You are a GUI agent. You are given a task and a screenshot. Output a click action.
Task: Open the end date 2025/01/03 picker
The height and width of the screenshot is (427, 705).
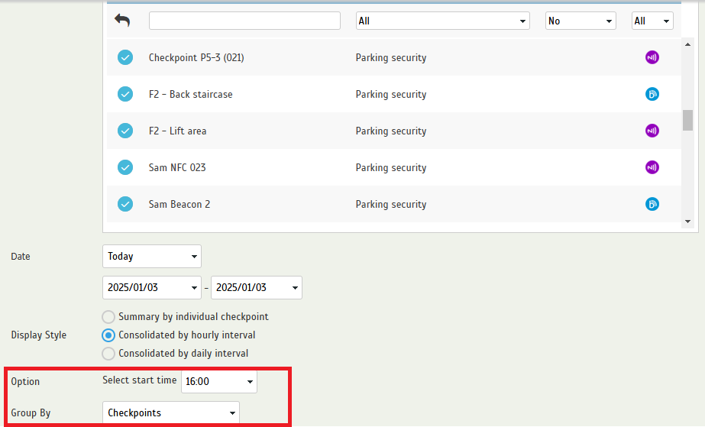[x=257, y=288]
